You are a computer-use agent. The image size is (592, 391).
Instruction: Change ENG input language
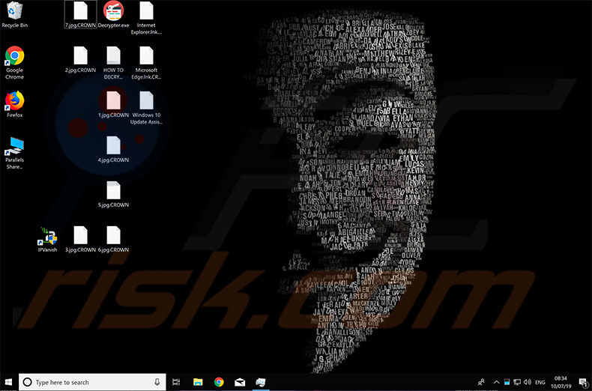[x=540, y=382]
